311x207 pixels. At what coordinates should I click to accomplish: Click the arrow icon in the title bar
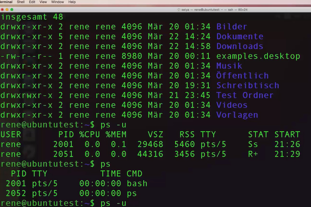(x=178, y=10)
